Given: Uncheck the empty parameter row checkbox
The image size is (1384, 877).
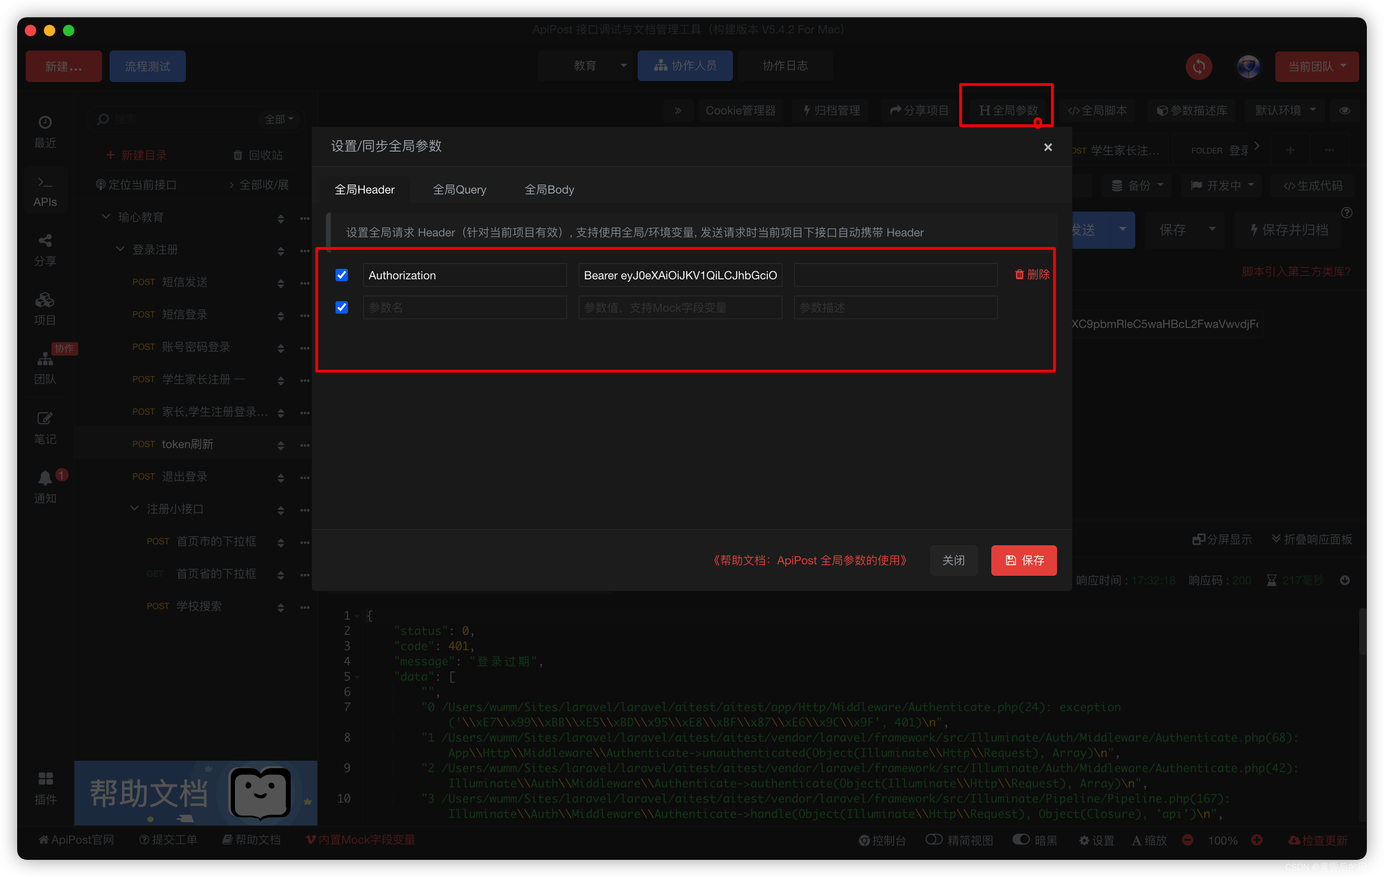Looking at the screenshot, I should pyautogui.click(x=341, y=307).
